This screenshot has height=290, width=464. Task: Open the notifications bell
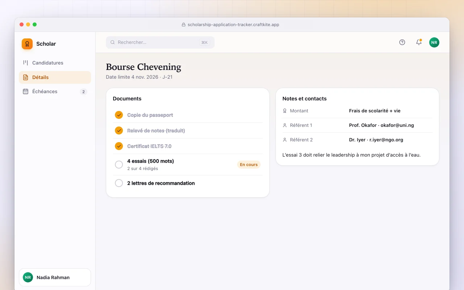[x=419, y=42]
